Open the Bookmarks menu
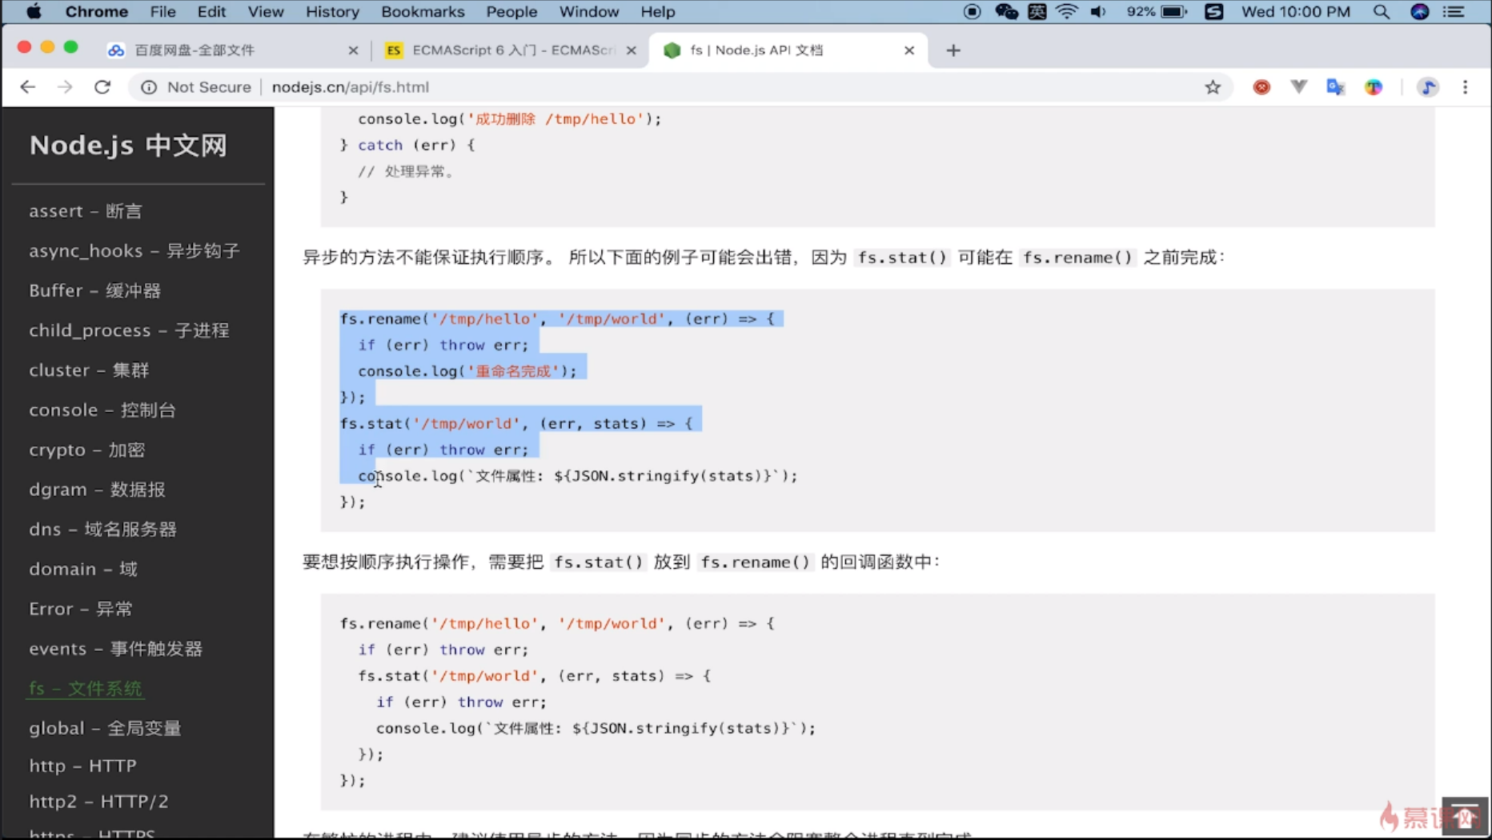This screenshot has width=1492, height=840. click(423, 11)
